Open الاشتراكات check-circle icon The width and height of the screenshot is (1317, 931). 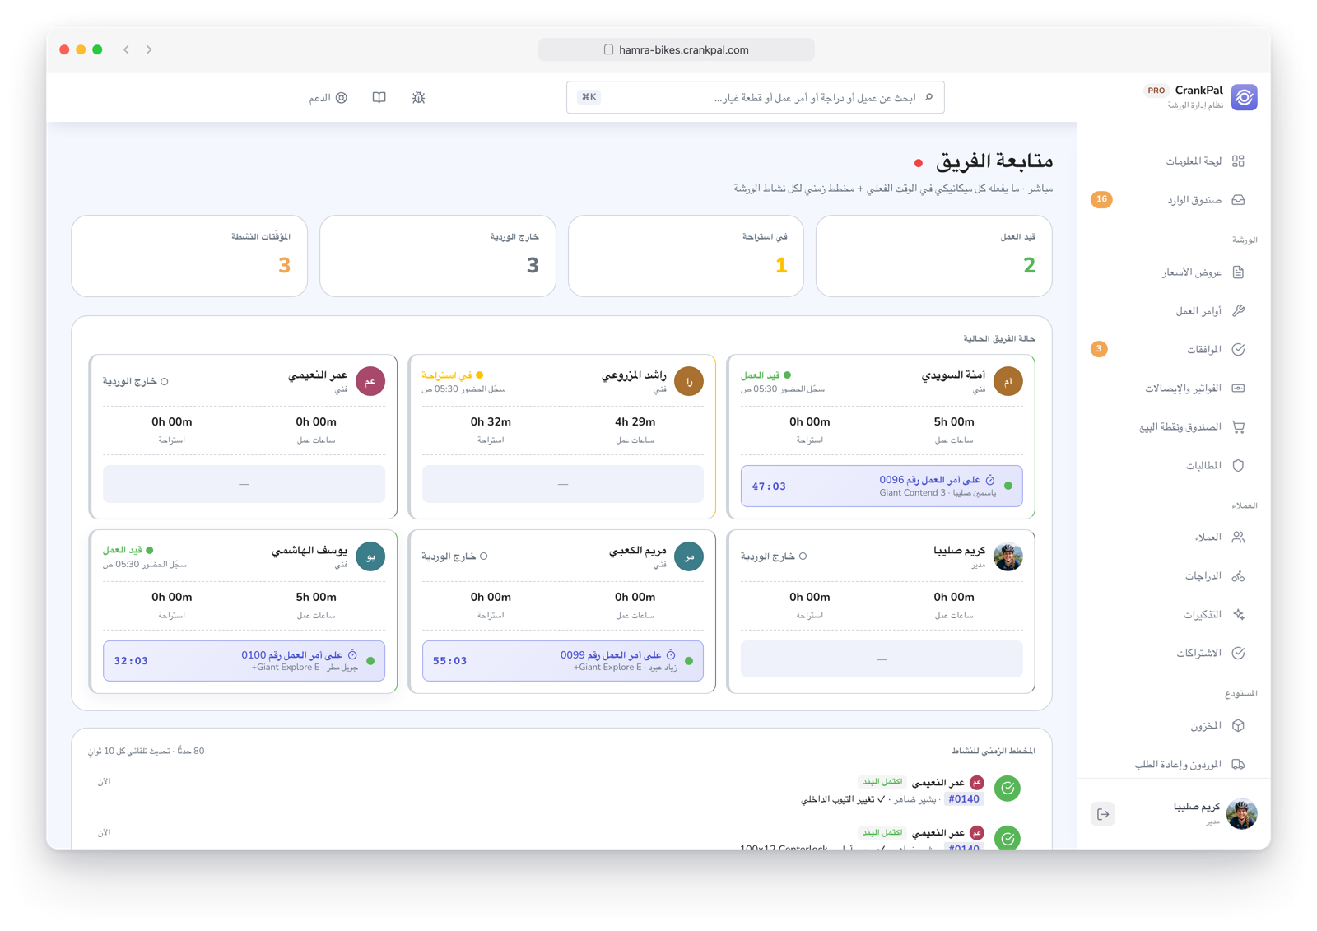1238,654
